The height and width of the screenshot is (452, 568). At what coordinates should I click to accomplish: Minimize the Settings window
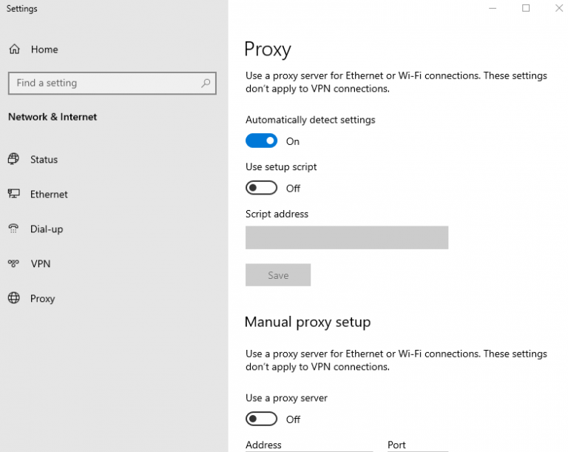pyautogui.click(x=493, y=8)
